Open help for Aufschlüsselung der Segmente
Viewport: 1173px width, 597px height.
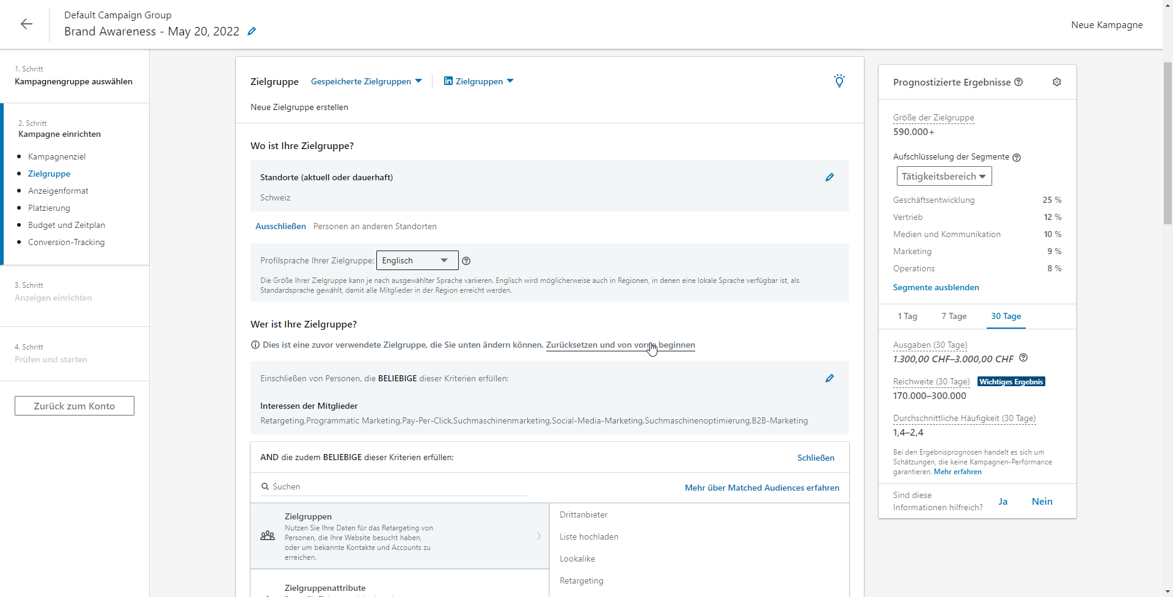(1017, 158)
